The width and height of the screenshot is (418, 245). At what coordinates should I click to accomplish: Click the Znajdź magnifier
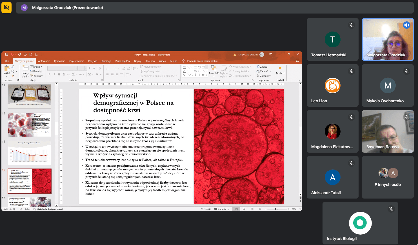(x=258, y=67)
